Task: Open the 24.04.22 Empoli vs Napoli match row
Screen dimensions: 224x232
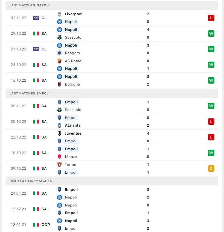Action: click(112, 193)
